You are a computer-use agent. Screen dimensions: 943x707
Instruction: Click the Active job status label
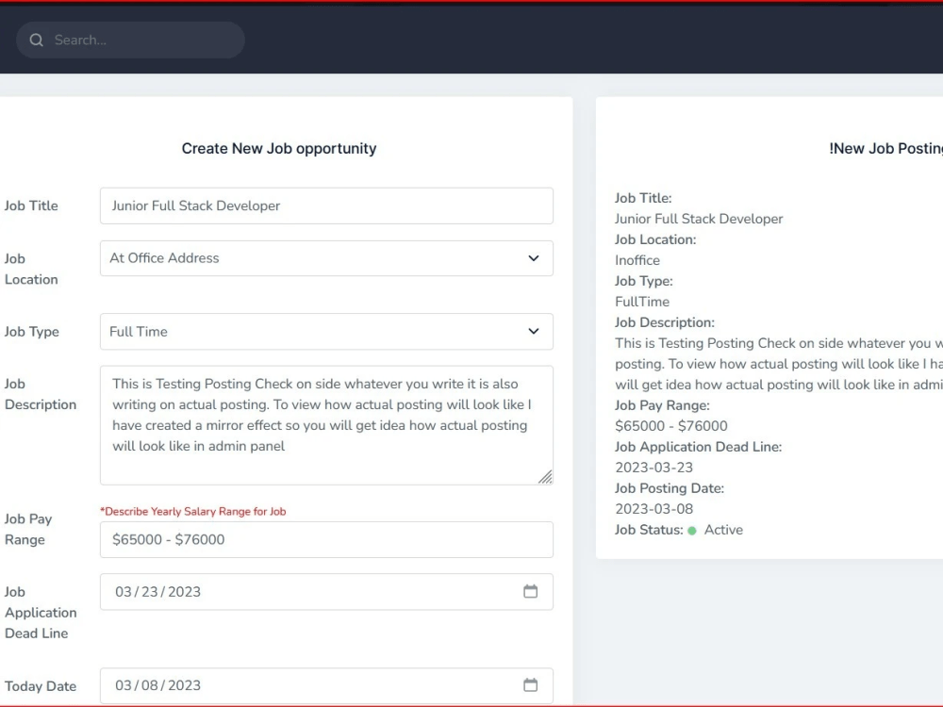(x=724, y=530)
